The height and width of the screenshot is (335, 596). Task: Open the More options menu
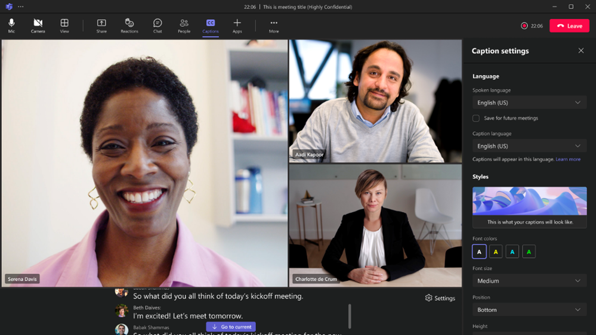[x=274, y=25]
